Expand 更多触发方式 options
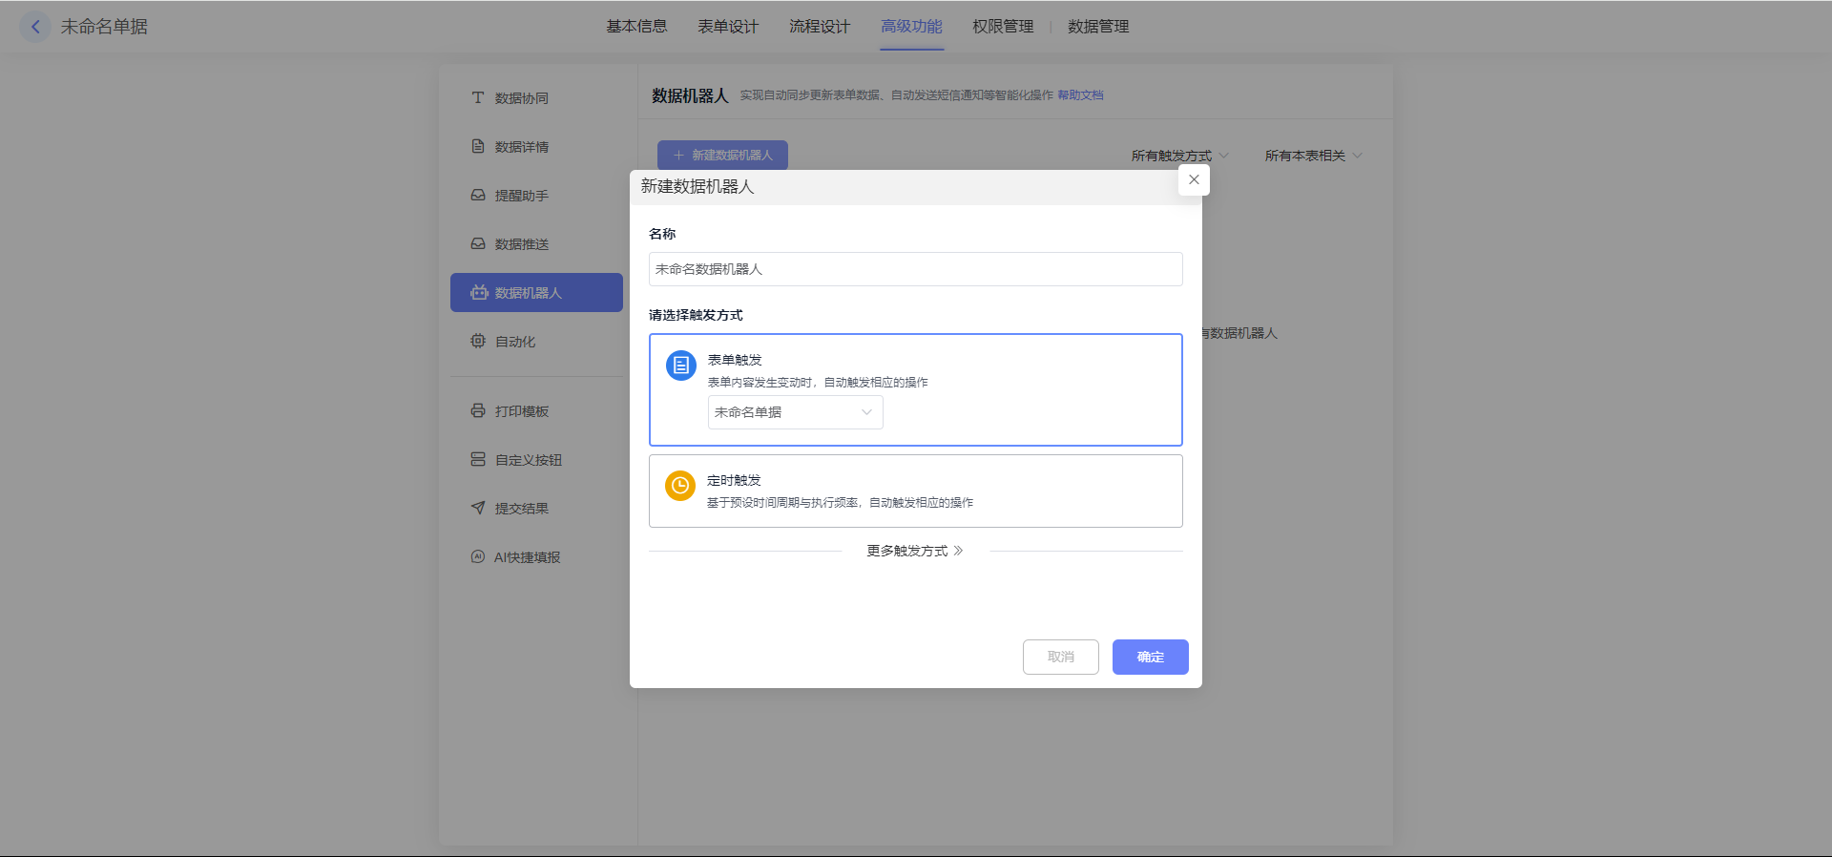 tap(915, 551)
